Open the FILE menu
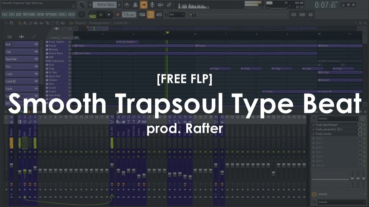 (x=5, y=14)
